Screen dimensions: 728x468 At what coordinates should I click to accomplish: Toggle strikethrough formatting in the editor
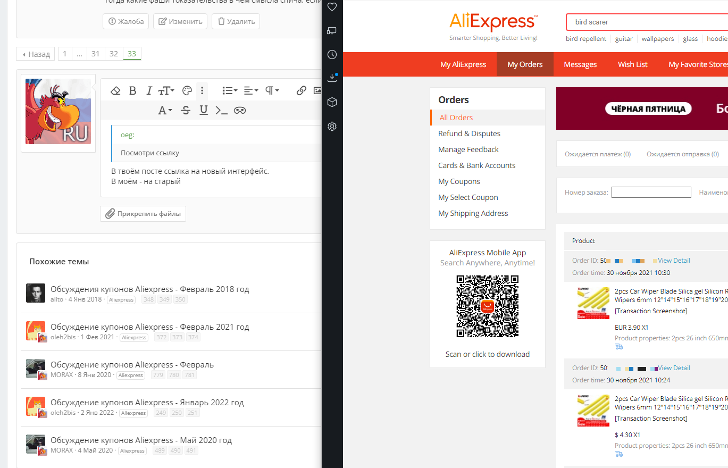pyautogui.click(x=186, y=110)
